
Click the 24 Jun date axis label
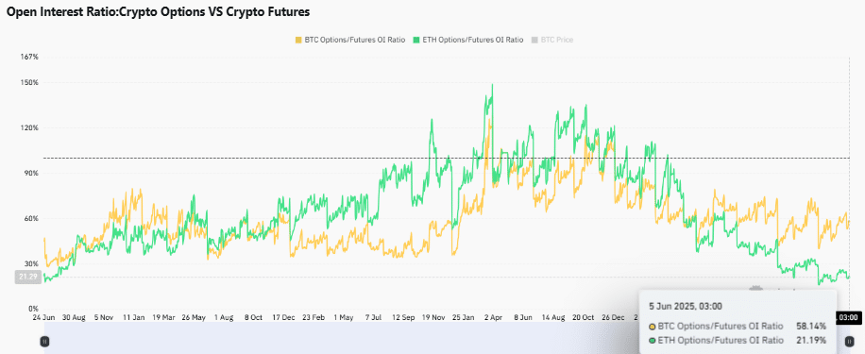[x=44, y=318]
